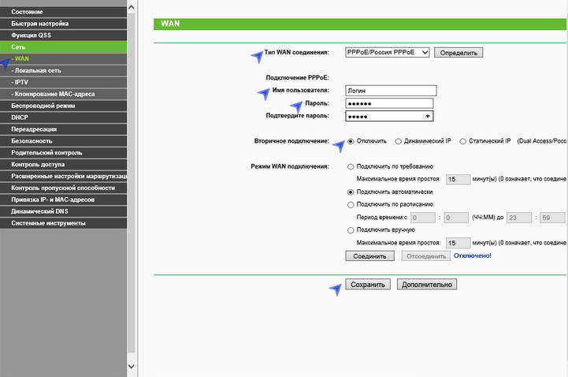Select Подключить по требованию option

[x=351, y=167]
